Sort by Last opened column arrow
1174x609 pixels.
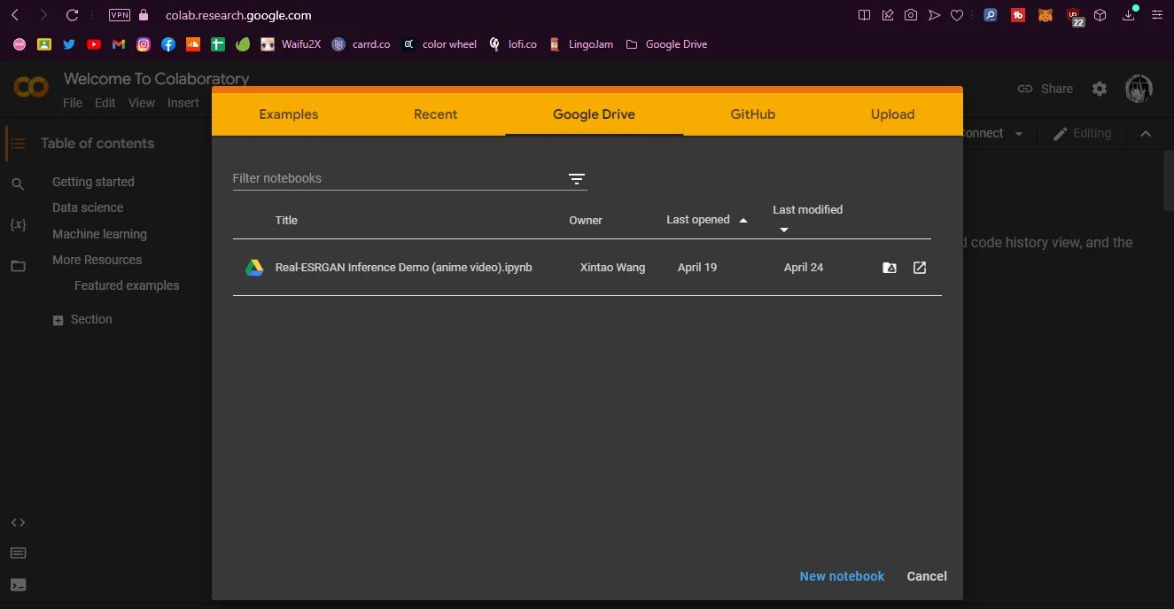click(x=743, y=221)
